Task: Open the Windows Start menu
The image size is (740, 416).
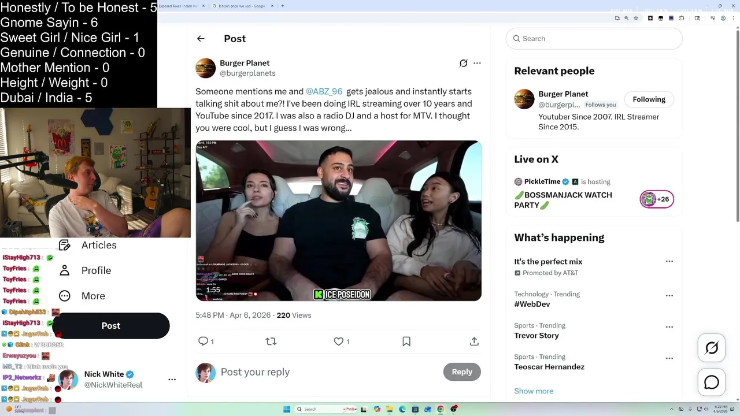Action: point(287,409)
